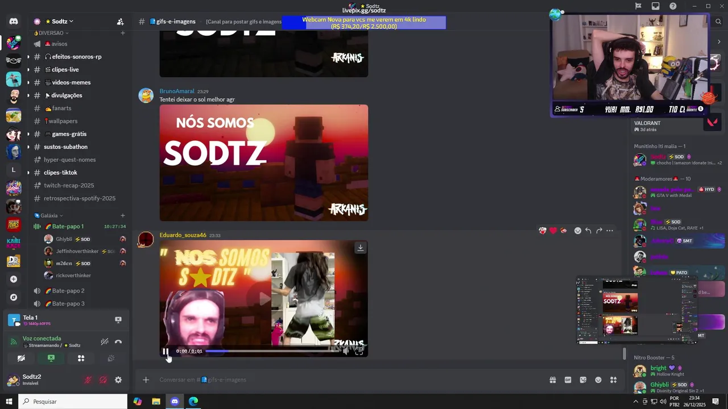The image size is (728, 409).
Task: Open Sodtz server name dropdown
Action: point(59,22)
